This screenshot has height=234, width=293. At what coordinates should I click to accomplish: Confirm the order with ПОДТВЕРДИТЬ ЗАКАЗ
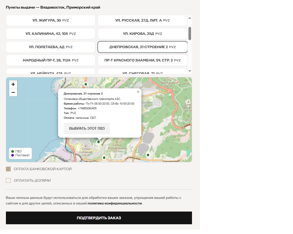(99, 218)
